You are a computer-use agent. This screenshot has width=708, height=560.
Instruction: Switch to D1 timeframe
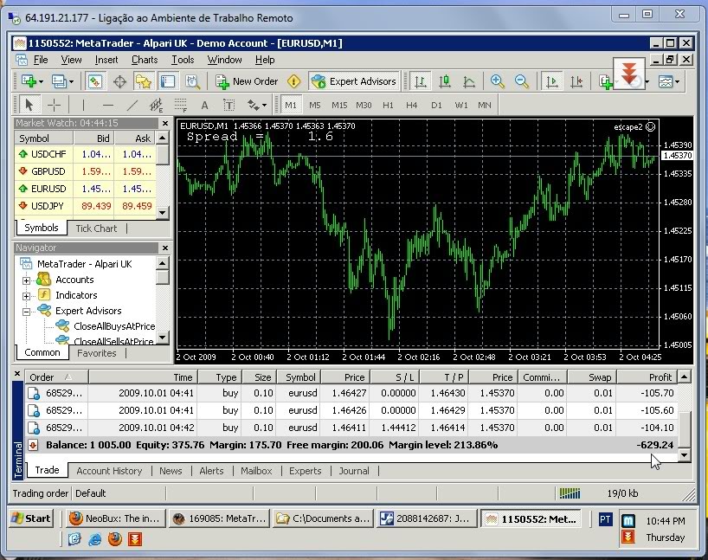[x=436, y=106]
